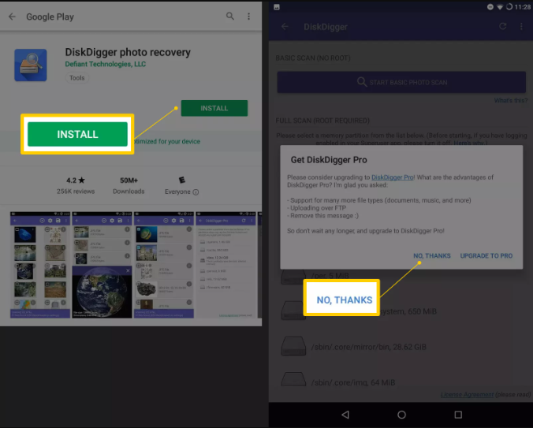533x428 pixels.
Task: Tap Android home navigation button
Action: coord(402,415)
